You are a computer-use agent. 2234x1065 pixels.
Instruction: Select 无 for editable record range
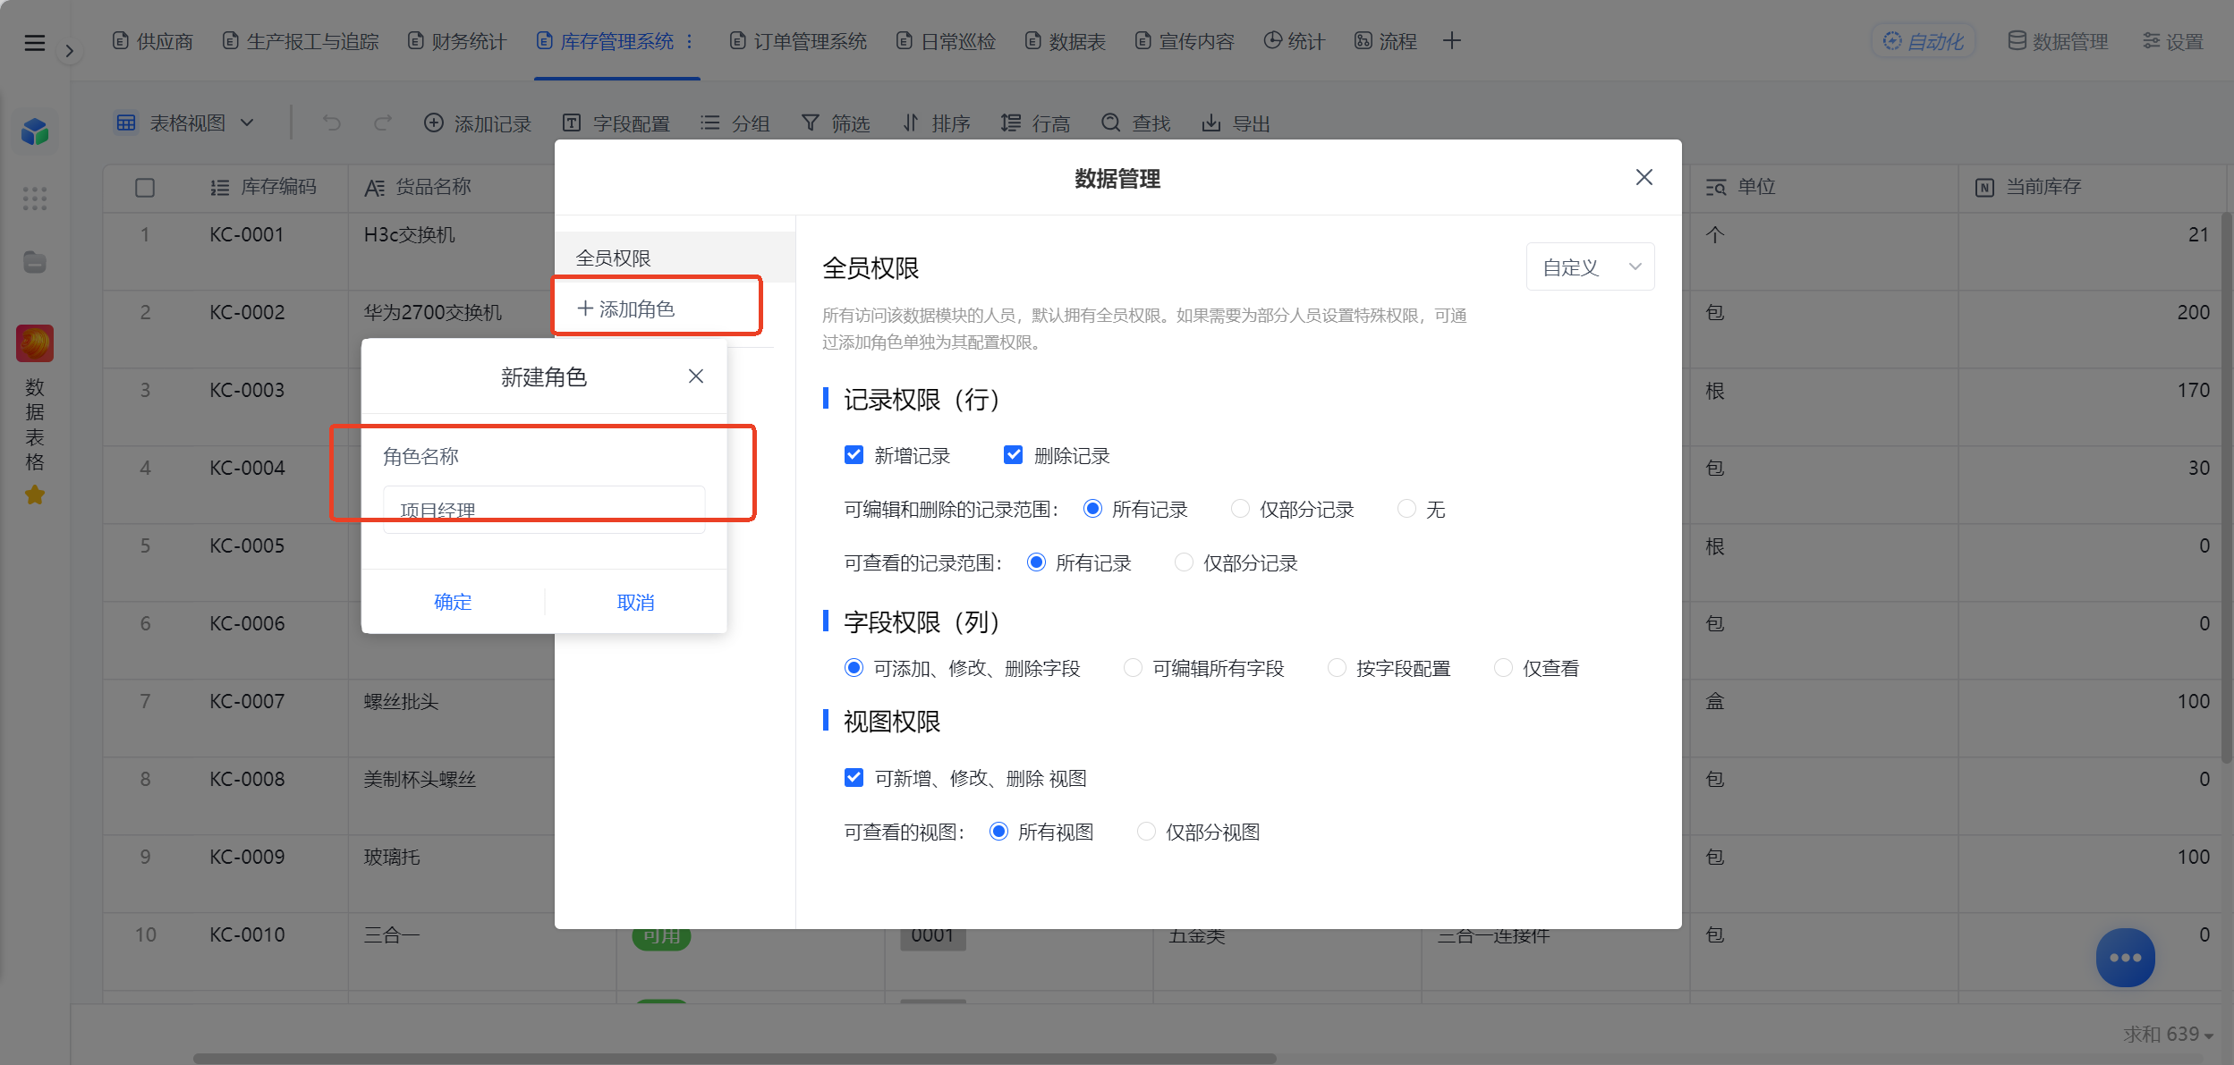(1406, 509)
